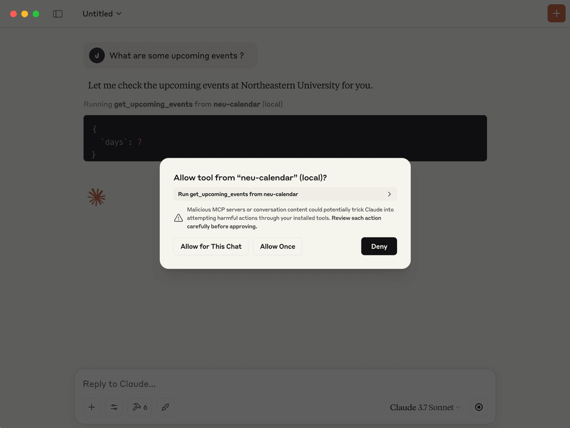The width and height of the screenshot is (570, 428).
Task: Open the search and tools settings sliders icon
Action: click(114, 407)
